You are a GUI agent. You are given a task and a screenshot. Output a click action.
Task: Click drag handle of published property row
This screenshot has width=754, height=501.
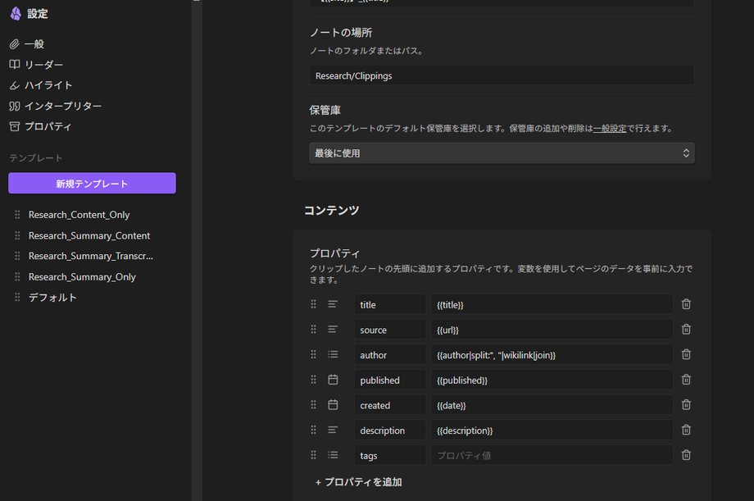point(314,380)
